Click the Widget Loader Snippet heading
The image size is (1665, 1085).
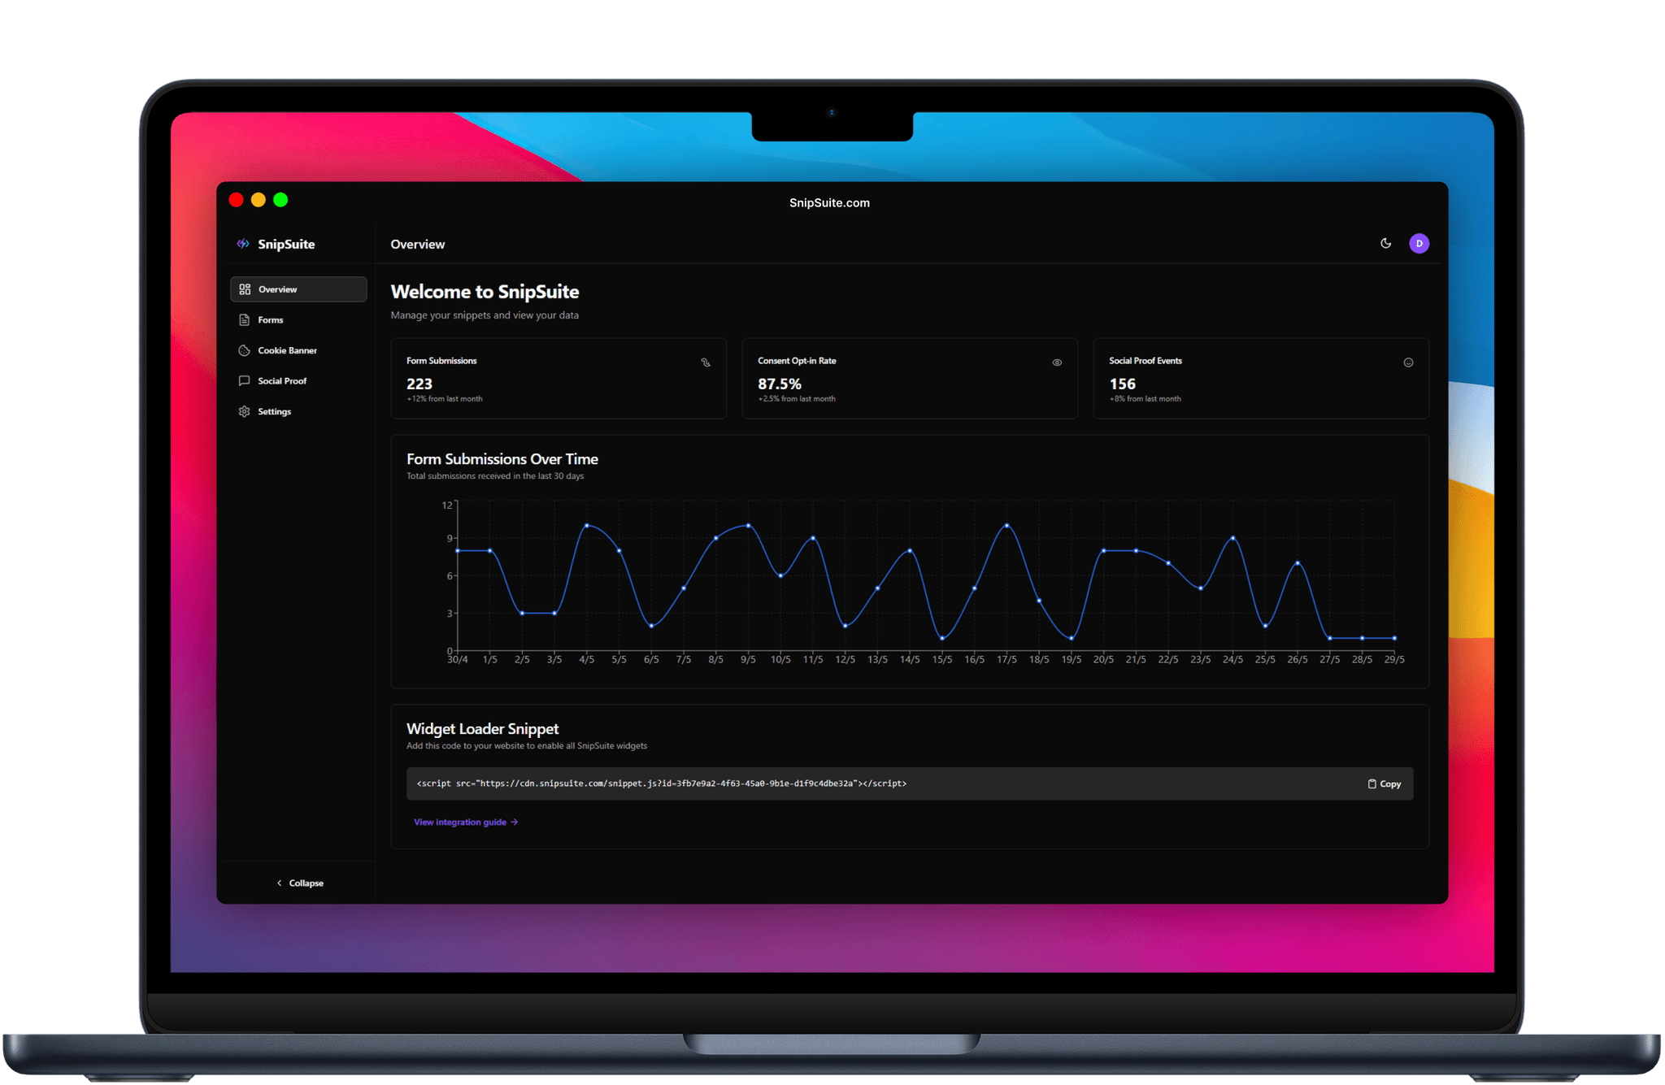(483, 729)
